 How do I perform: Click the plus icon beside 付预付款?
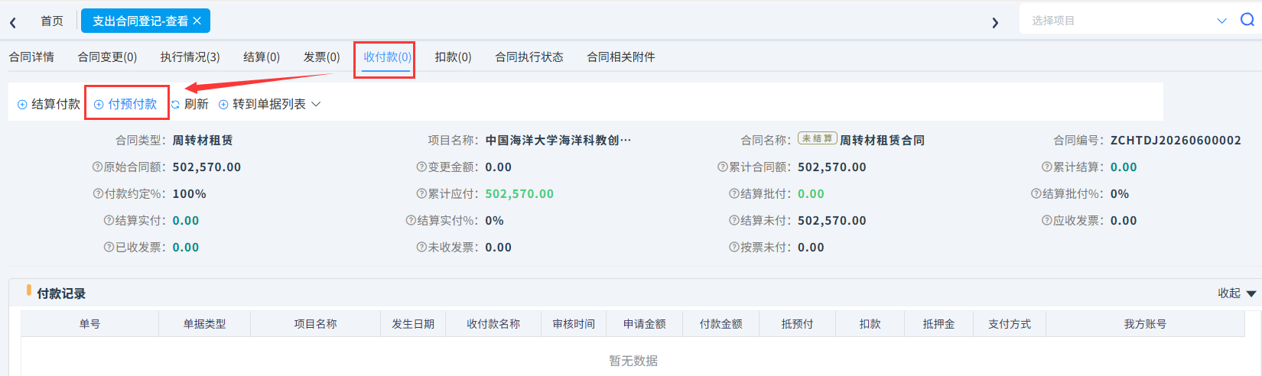(99, 105)
